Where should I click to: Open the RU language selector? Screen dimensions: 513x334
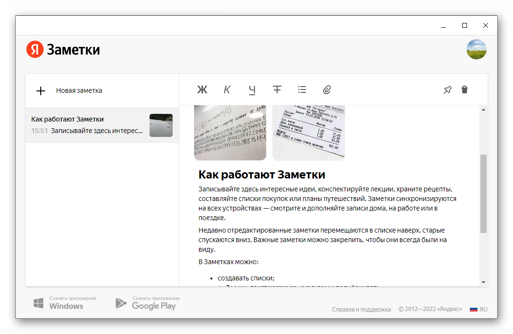click(478, 310)
